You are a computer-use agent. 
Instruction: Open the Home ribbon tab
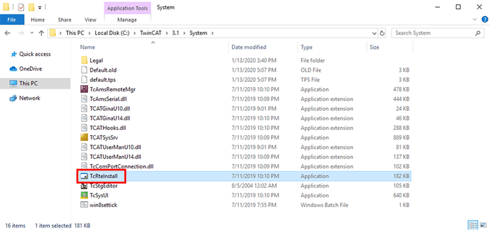pos(38,20)
